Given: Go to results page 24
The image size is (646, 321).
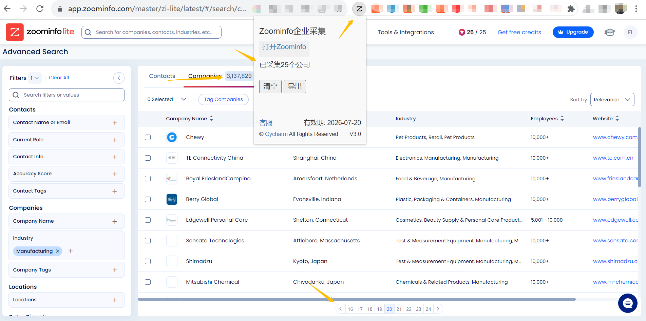Looking at the screenshot, I should (429, 309).
